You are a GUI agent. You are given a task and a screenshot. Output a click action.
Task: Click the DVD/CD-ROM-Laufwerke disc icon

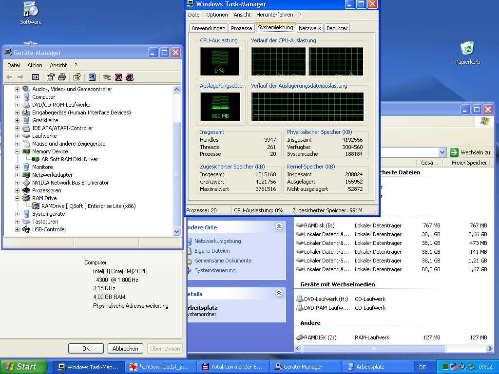(26, 105)
